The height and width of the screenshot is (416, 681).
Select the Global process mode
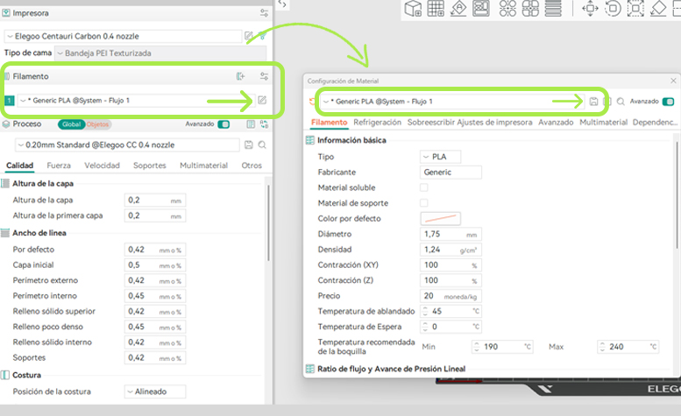coord(71,124)
